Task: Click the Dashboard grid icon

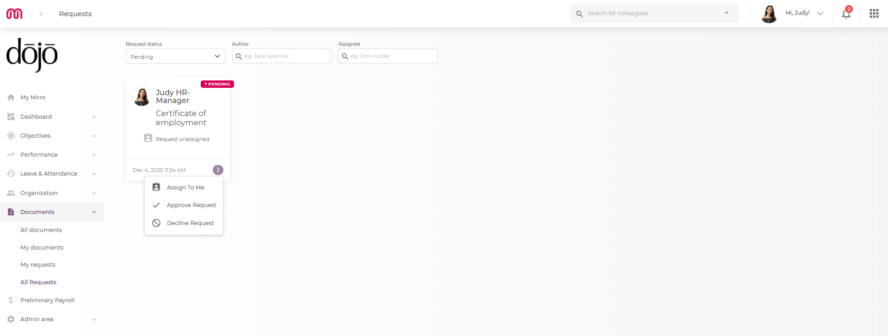Action: [11, 117]
